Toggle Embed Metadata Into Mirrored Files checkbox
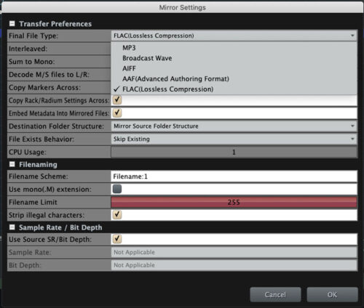Screen dimensions: 364x308 [117, 113]
